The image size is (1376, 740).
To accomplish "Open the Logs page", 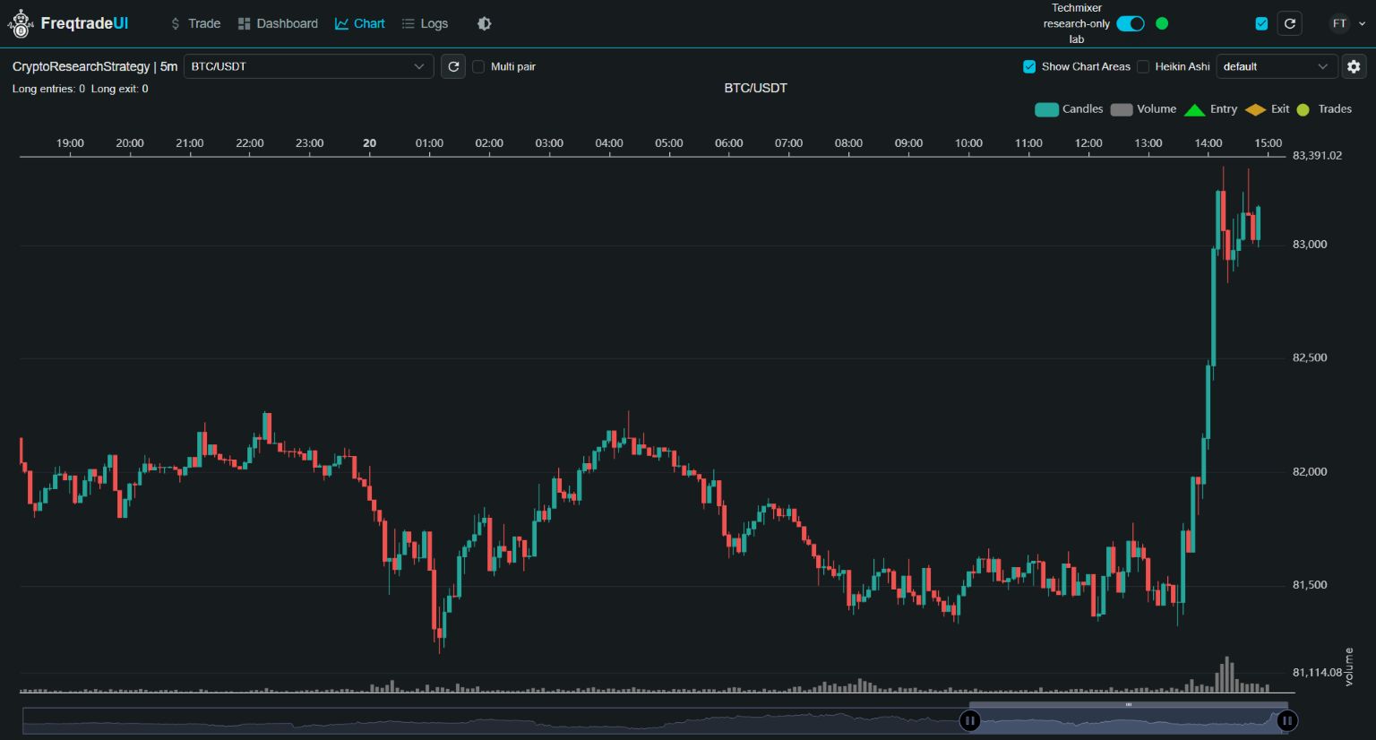I will pyautogui.click(x=425, y=23).
